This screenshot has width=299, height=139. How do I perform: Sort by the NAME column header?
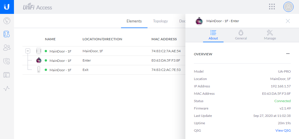coord(50,39)
